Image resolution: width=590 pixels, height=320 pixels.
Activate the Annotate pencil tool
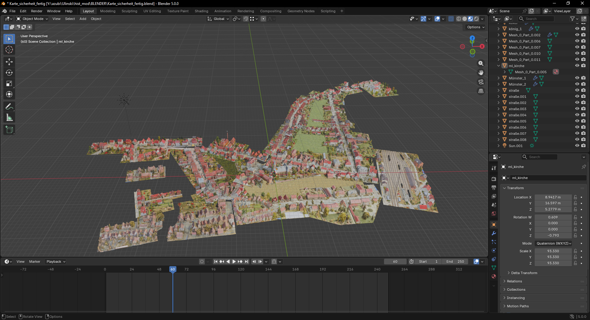pyautogui.click(x=9, y=107)
